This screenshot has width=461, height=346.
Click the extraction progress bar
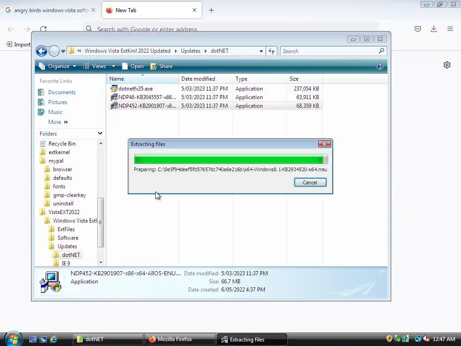(x=231, y=159)
